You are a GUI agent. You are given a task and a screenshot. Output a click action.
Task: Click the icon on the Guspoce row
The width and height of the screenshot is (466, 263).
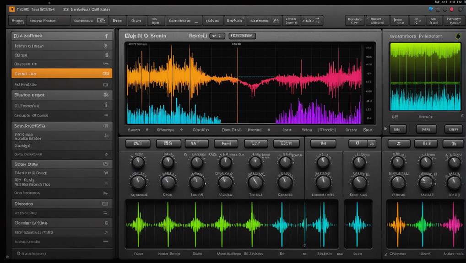tap(106, 64)
